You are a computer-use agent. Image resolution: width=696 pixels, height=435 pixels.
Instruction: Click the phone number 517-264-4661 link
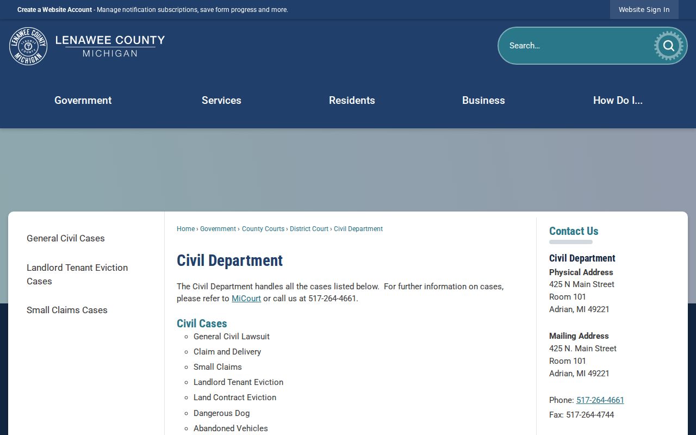tap(600, 400)
